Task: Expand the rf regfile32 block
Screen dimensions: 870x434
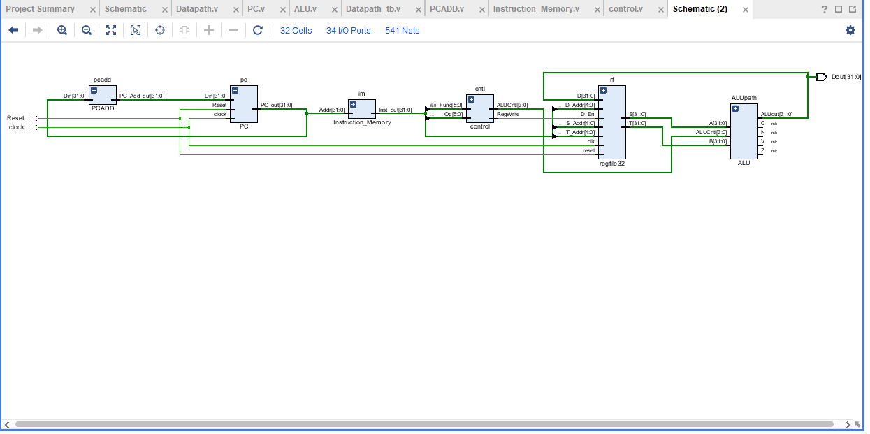Action: coord(602,89)
